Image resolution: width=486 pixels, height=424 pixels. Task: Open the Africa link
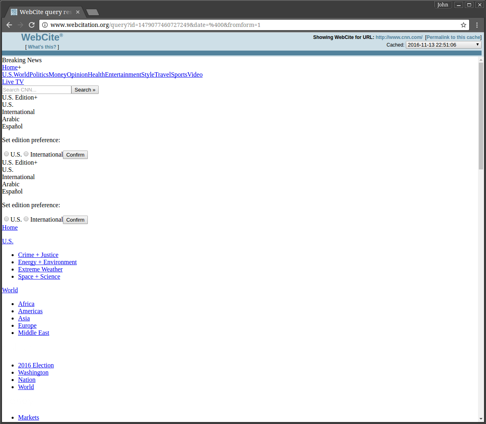pyautogui.click(x=26, y=304)
